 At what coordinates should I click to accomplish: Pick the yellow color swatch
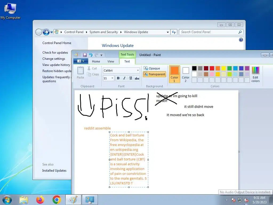(224, 68)
